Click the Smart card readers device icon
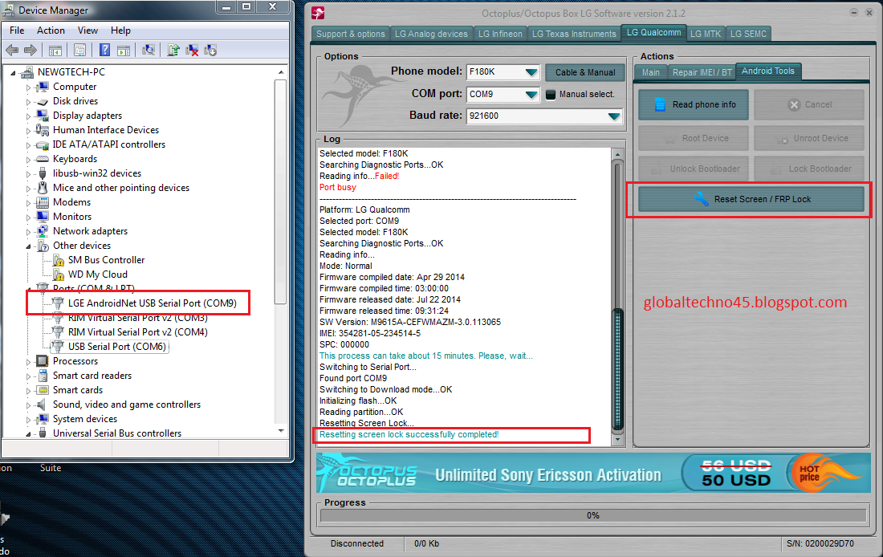Viewport: 883px width, 557px height. point(43,376)
